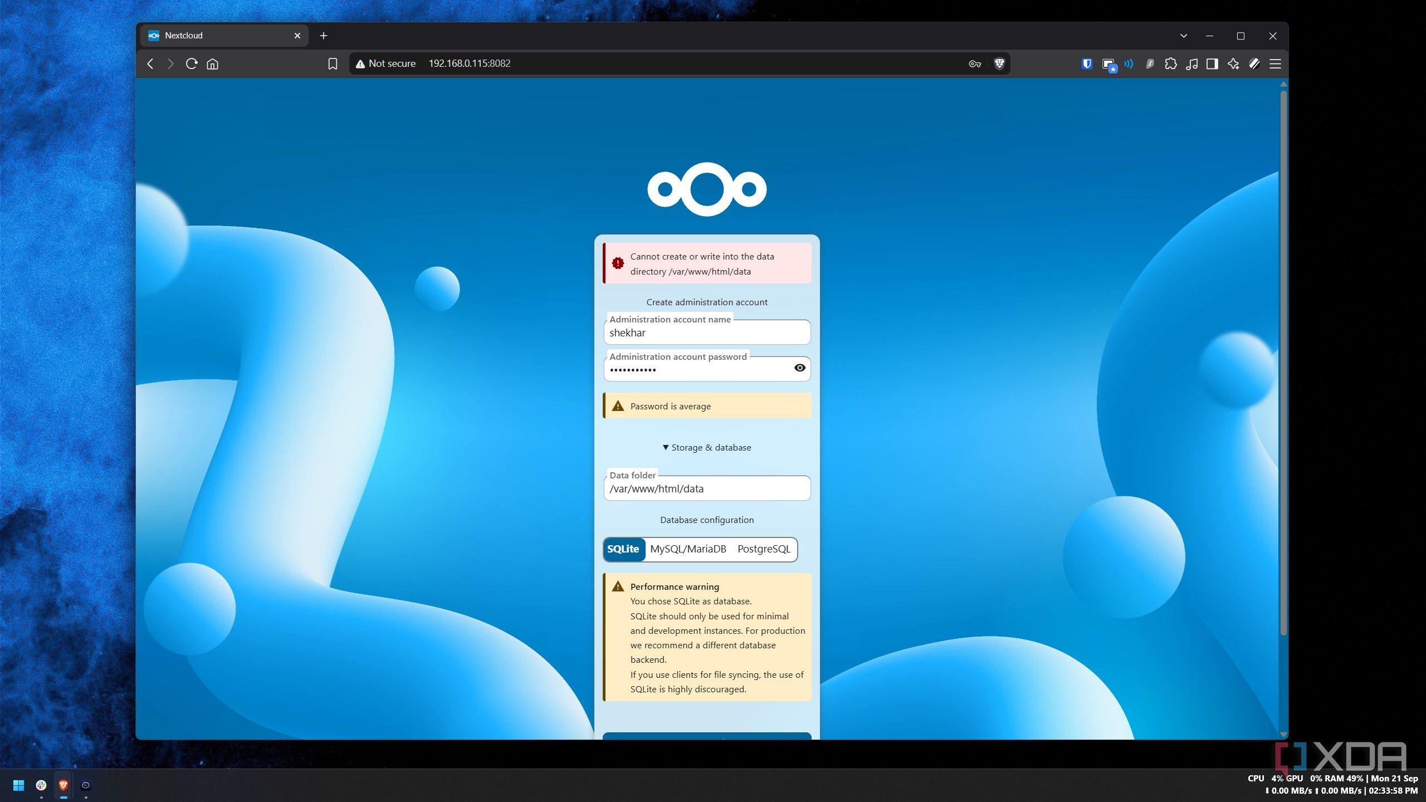Click the scrollbar up arrow
1426x802 pixels.
click(x=1283, y=84)
